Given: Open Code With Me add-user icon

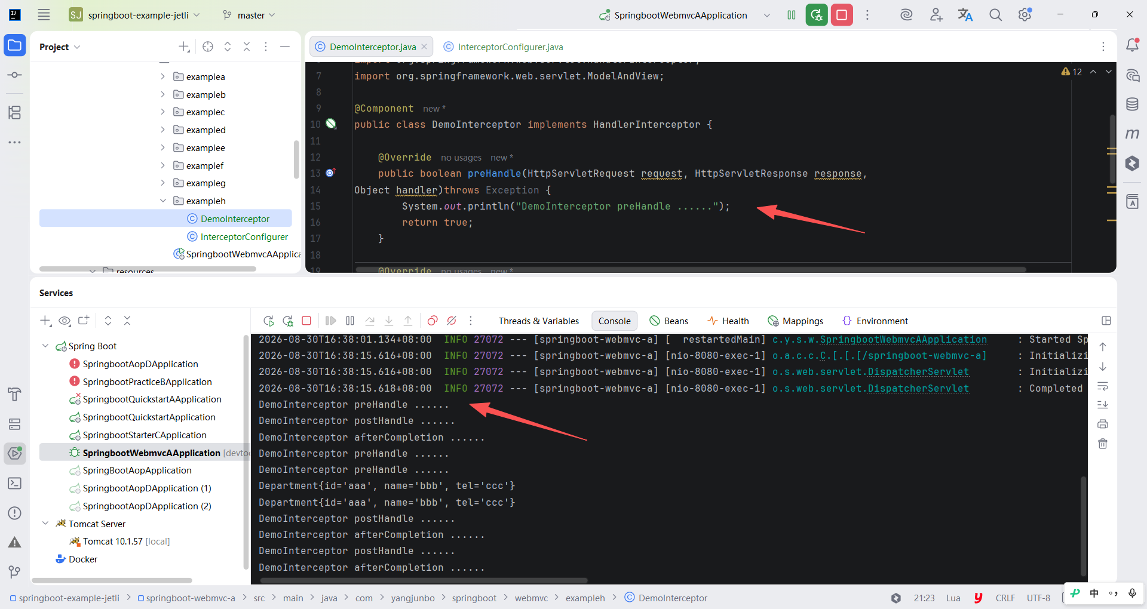Looking at the screenshot, I should coord(936,15).
